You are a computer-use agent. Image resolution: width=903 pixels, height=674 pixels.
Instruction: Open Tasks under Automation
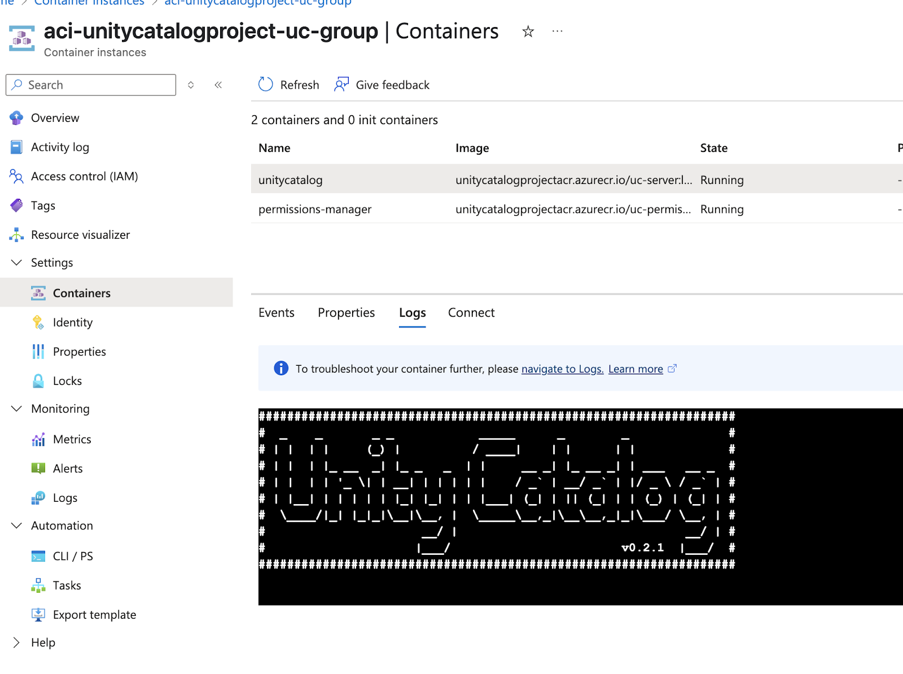(x=67, y=585)
